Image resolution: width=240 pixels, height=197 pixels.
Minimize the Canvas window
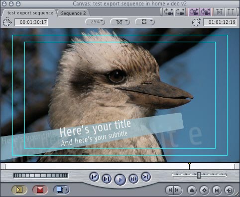(11, 3)
